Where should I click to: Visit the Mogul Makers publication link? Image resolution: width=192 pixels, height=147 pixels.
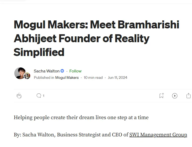67,77
